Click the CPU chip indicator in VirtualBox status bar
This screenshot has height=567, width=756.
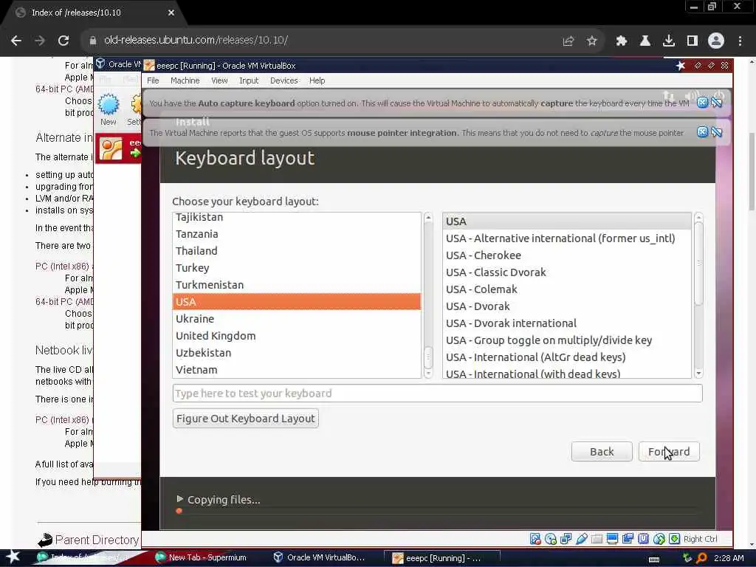pos(643,538)
